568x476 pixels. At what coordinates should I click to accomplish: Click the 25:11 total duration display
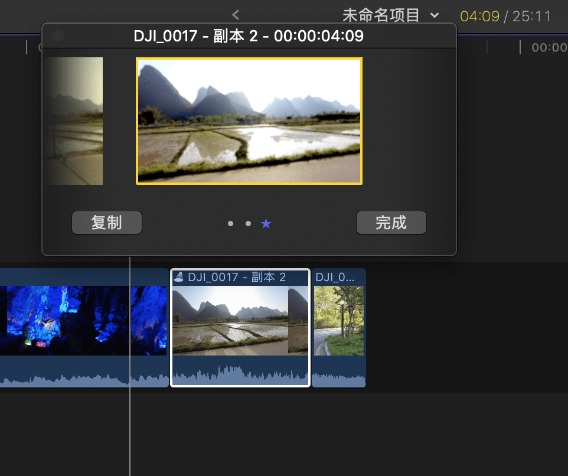pos(531,16)
